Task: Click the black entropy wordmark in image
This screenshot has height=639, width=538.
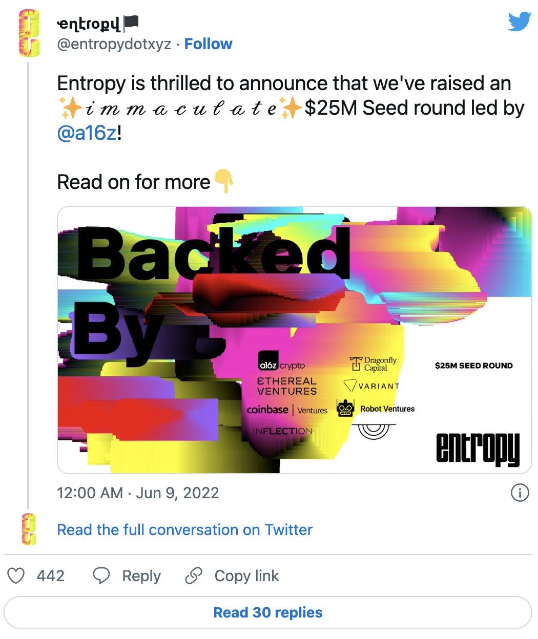Action: click(478, 448)
